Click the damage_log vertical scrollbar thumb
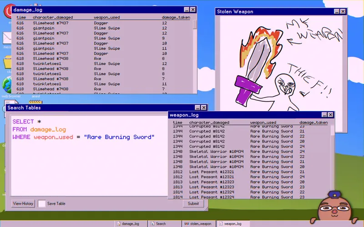 pyautogui.click(x=195, y=25)
